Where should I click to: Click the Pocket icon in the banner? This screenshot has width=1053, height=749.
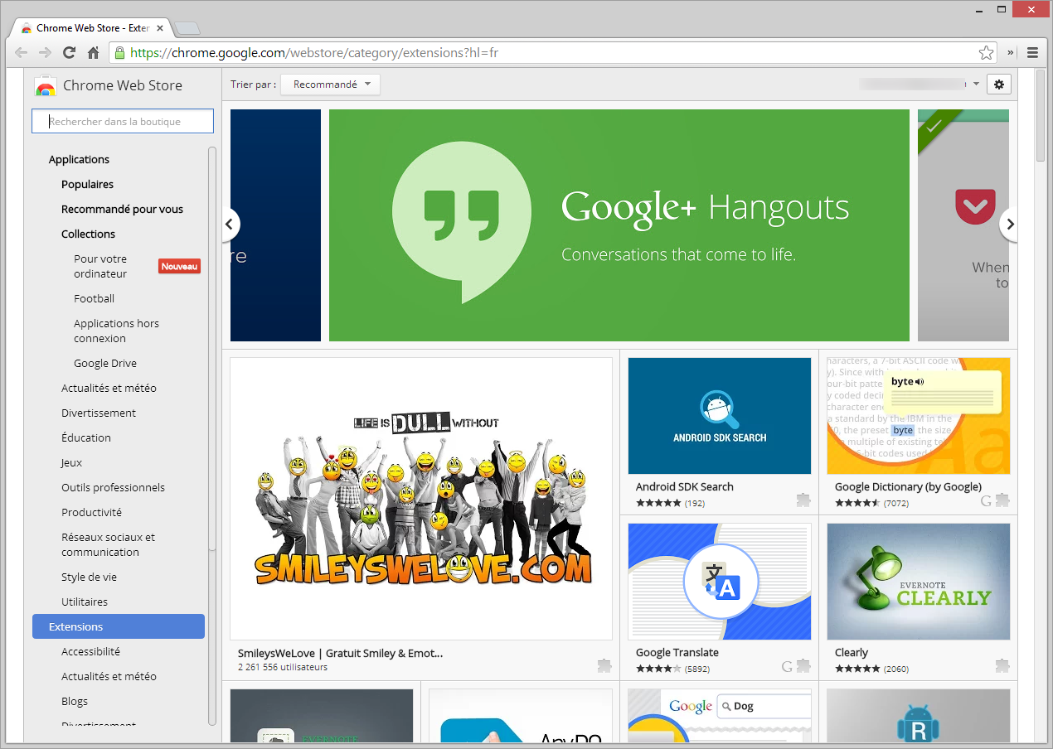click(x=975, y=206)
